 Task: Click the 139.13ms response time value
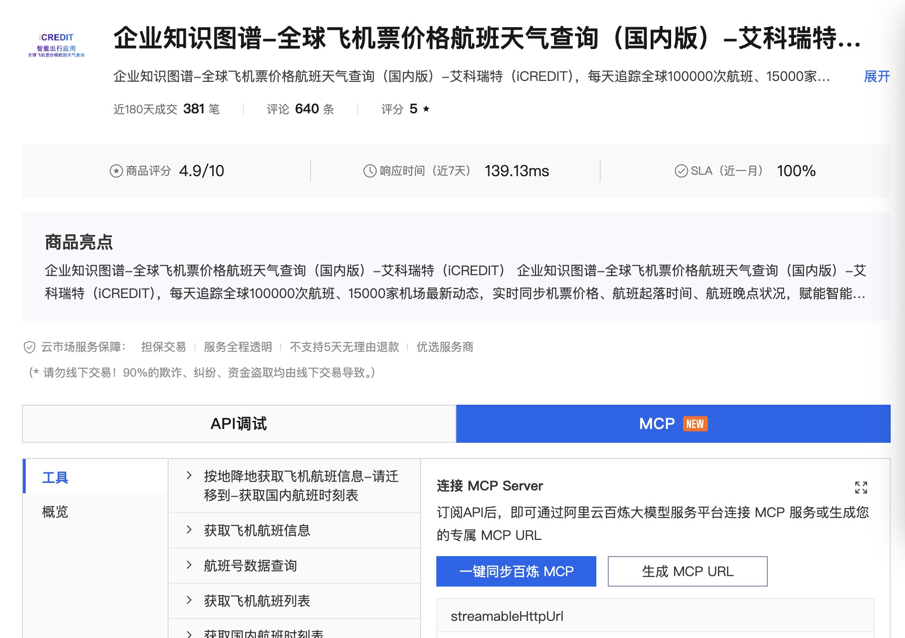pos(517,171)
